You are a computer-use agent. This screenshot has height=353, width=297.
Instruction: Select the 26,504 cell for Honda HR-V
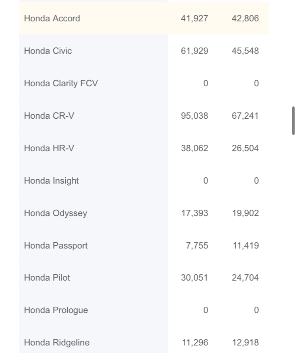coord(245,148)
